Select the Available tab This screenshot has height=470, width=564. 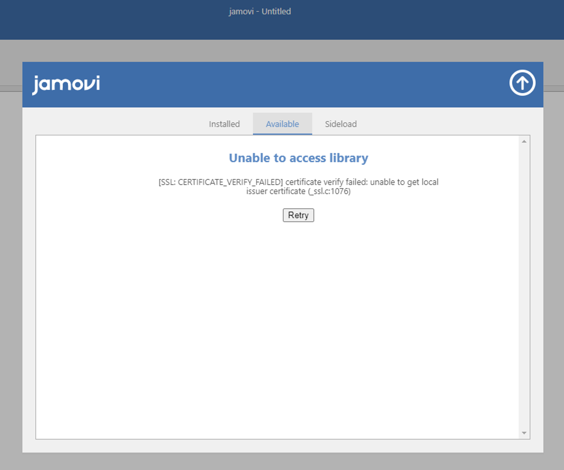282,124
